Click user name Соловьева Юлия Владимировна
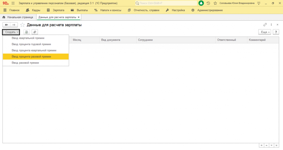 click(237, 3)
